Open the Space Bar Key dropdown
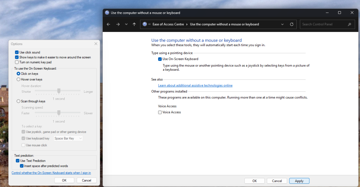Image resolution: width=360 pixels, height=187 pixels. tap(68, 138)
